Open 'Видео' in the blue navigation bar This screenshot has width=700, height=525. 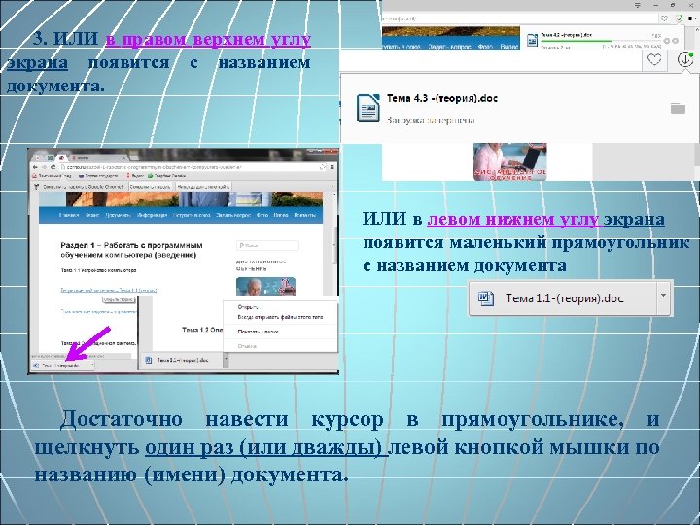click(x=281, y=215)
